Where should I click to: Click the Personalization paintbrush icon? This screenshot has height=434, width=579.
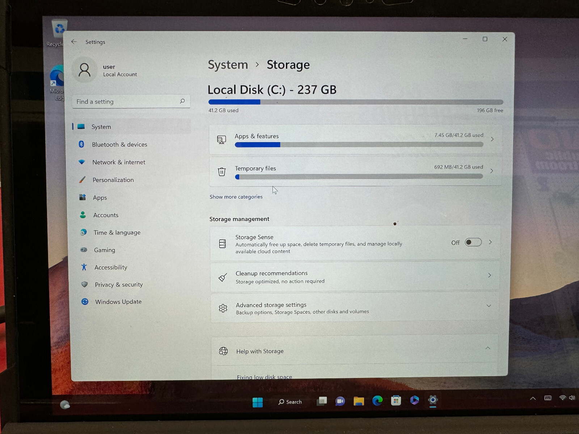point(83,179)
